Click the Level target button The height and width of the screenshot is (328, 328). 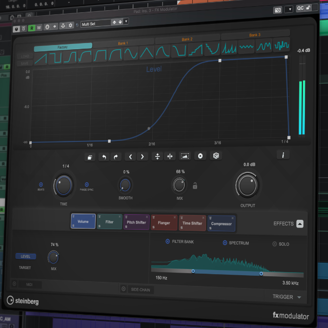pos(25,256)
